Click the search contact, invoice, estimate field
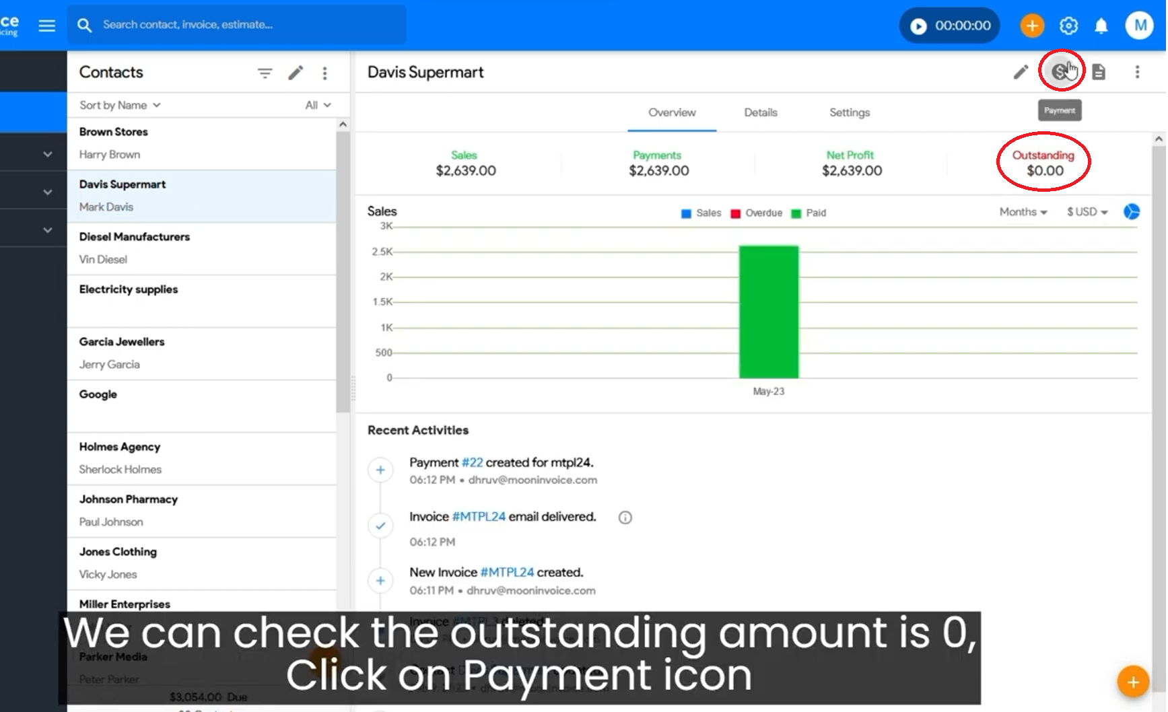Screen dimensions: 1168x712 [249, 25]
